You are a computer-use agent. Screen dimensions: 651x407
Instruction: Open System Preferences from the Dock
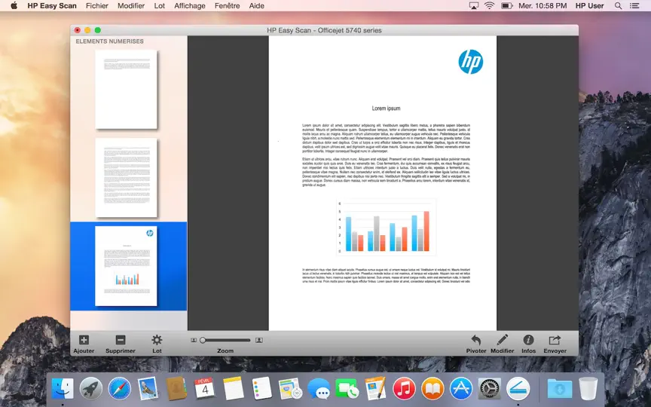click(x=490, y=389)
